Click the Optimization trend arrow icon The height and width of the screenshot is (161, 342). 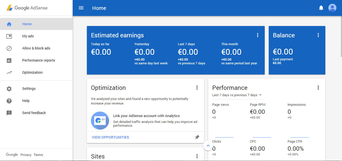(9, 72)
